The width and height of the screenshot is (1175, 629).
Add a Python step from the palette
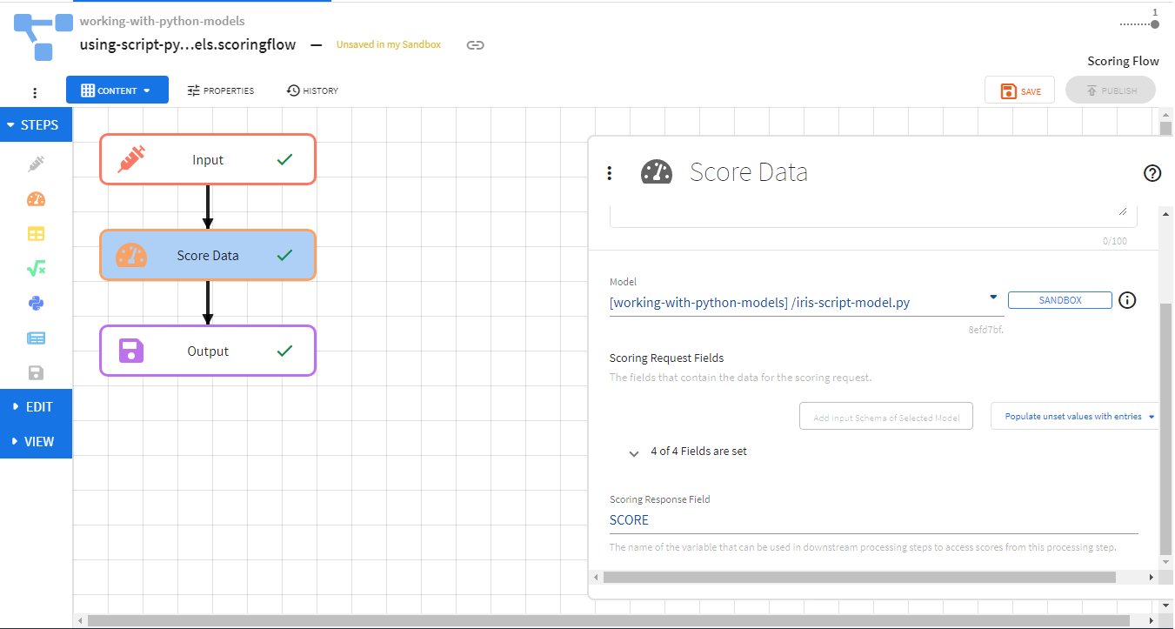pyautogui.click(x=36, y=304)
